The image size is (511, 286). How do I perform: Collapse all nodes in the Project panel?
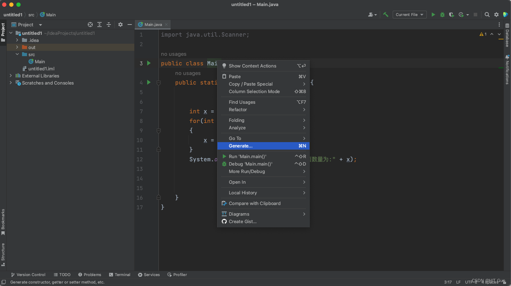click(x=109, y=25)
